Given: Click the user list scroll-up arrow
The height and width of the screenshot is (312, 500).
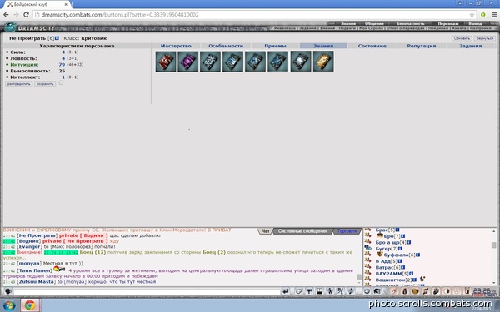Looking at the screenshot, I should click(493, 230).
